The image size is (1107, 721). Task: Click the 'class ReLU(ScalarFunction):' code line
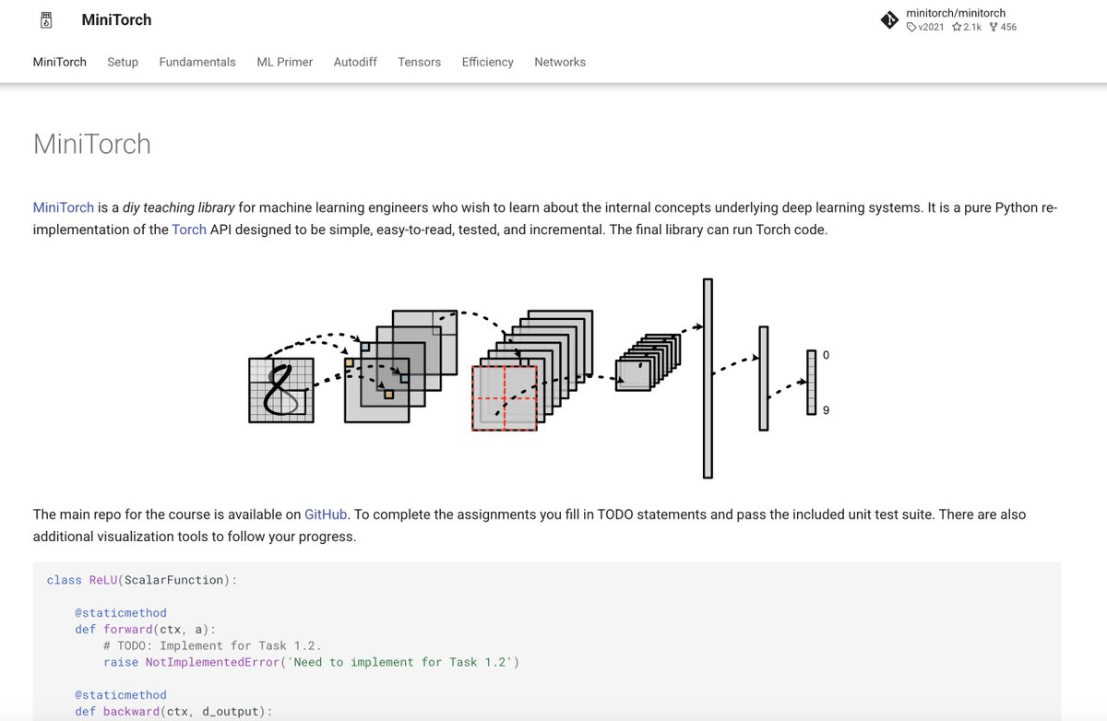(x=142, y=580)
